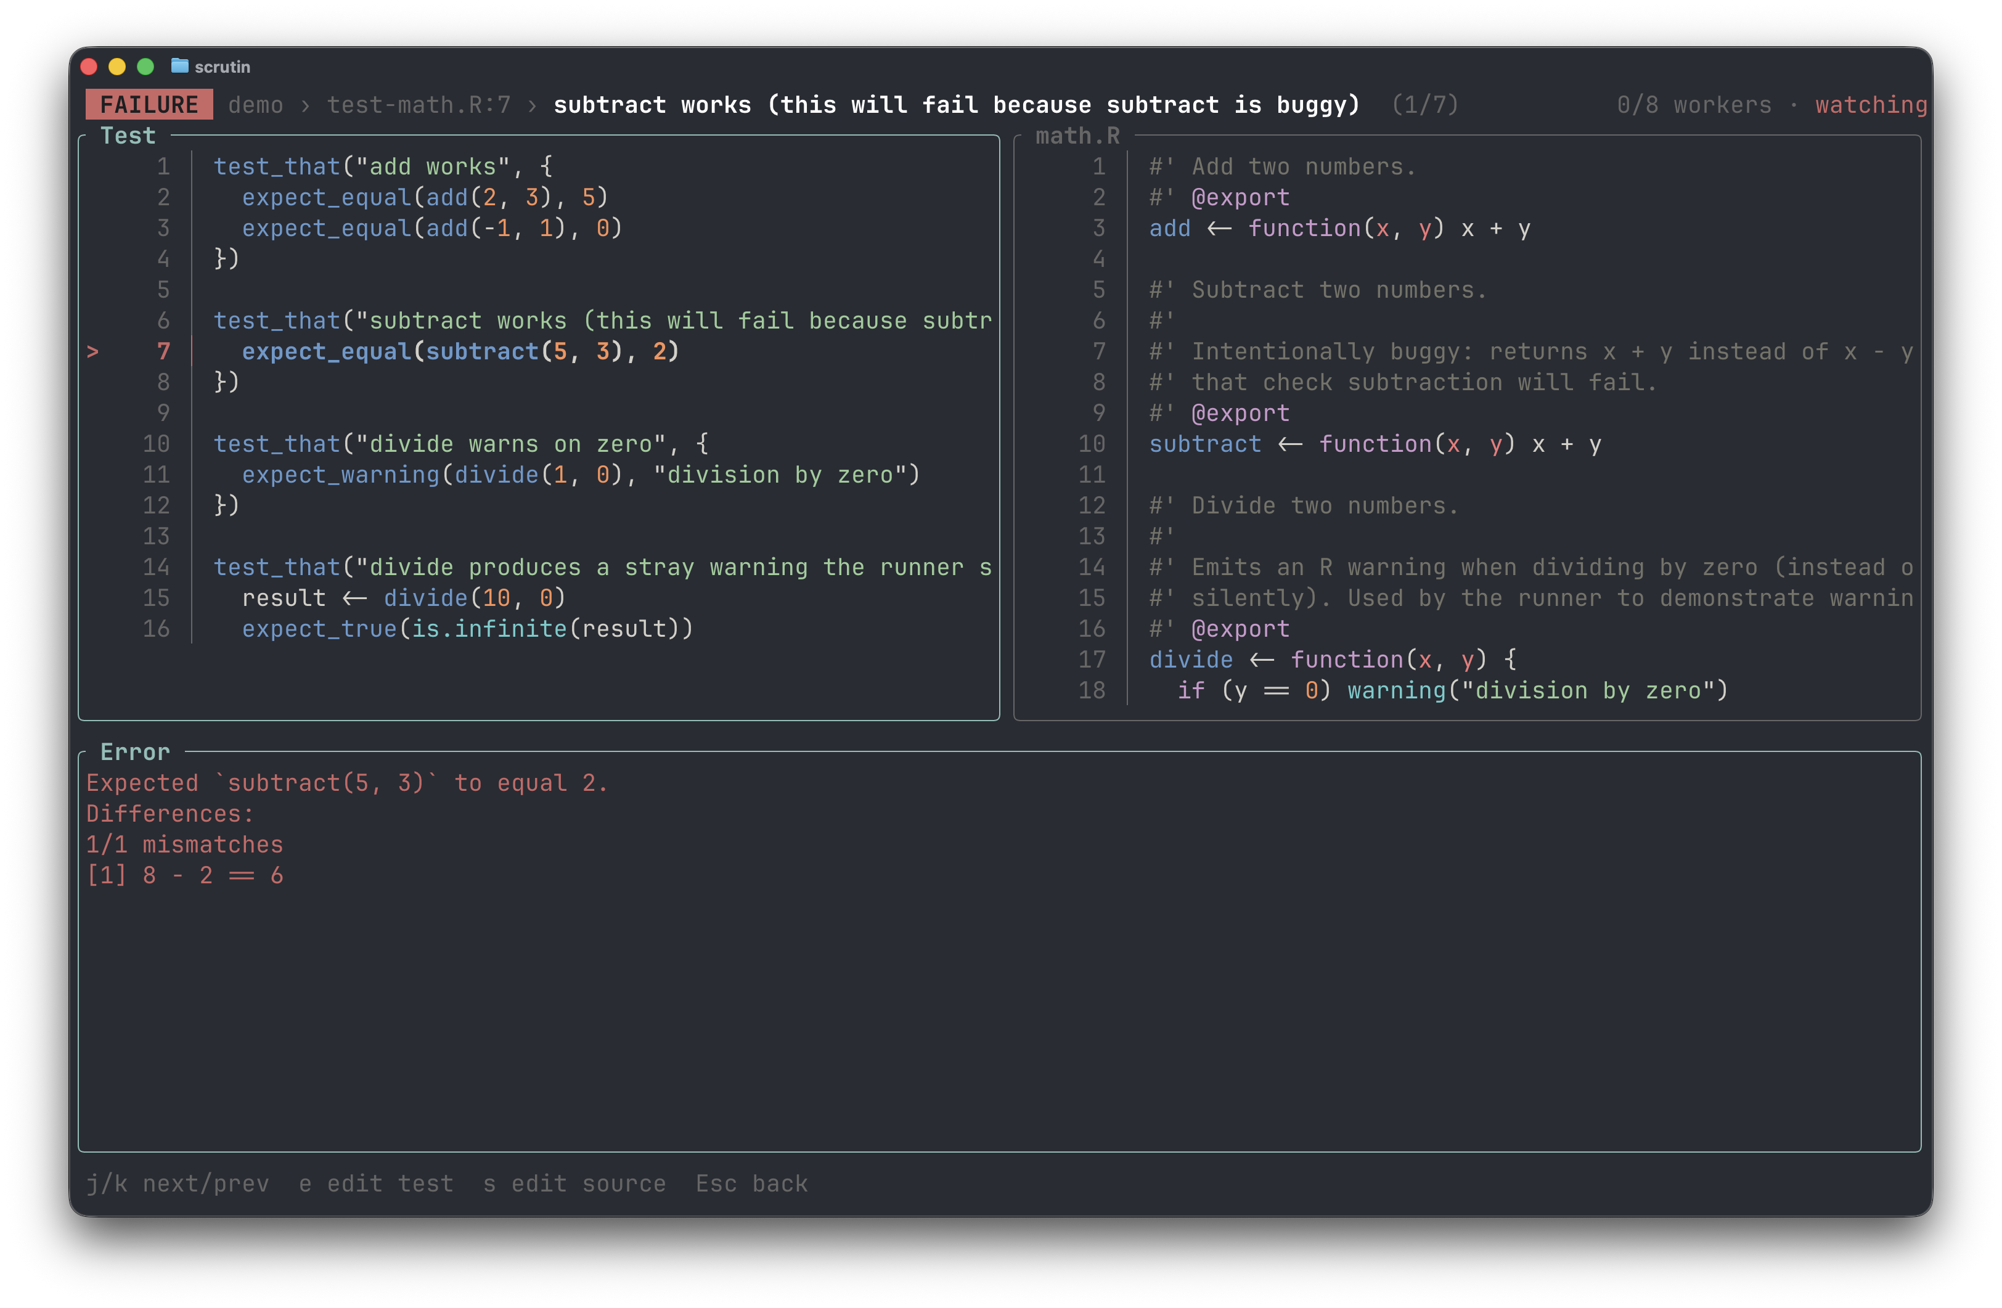Click the chevron separator after demo breadcrumb
The image size is (2002, 1308).
click(305, 105)
